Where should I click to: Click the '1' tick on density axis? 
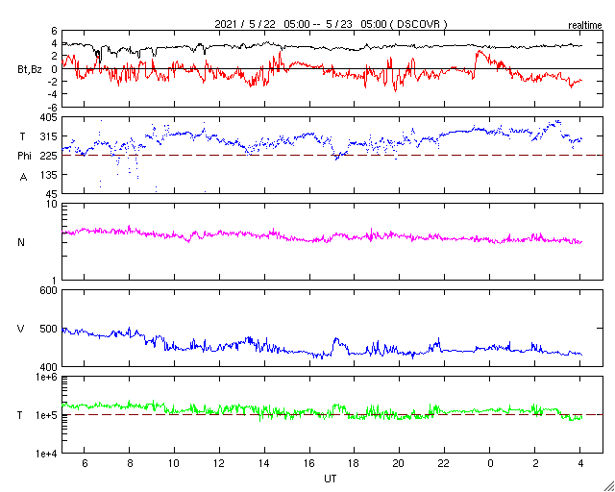[x=55, y=281]
